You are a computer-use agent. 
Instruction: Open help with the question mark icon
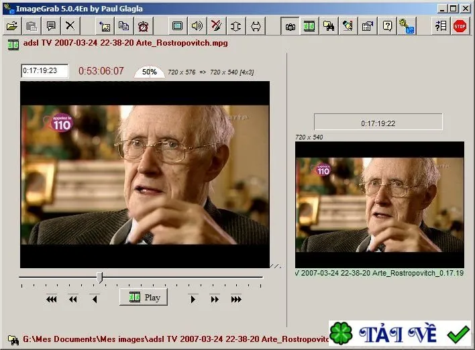coord(387,26)
